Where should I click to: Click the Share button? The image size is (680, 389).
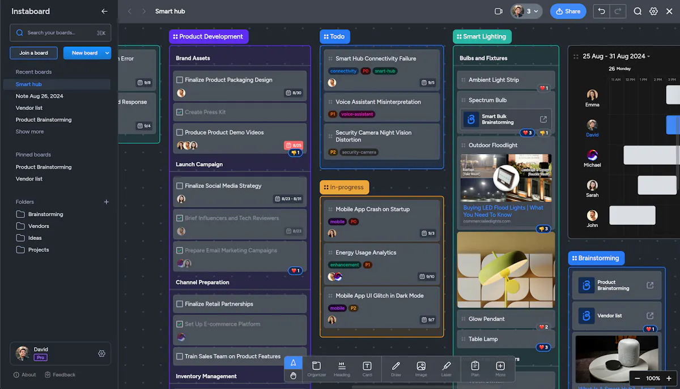pos(568,11)
